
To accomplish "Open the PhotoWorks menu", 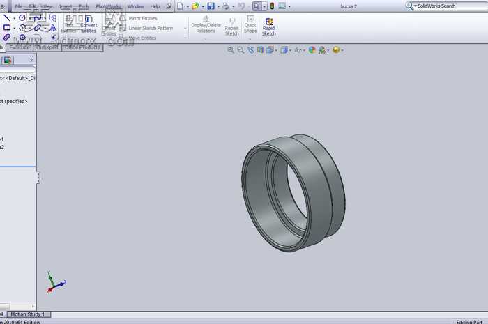I will coord(108,6).
